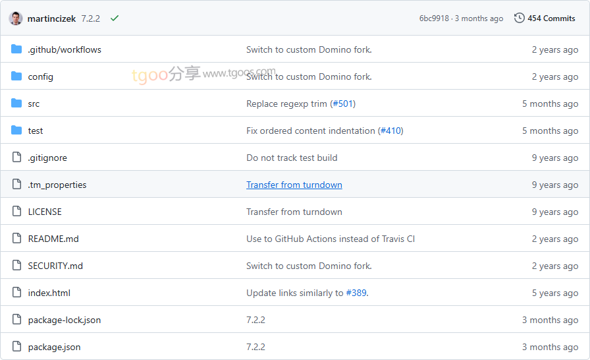Open issue #410 link
The width and height of the screenshot is (590, 360).
tap(390, 131)
